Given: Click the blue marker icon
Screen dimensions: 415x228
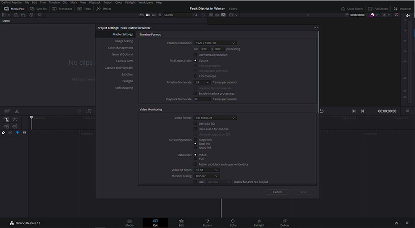Looking at the screenshot, I should pyautogui.click(x=18, y=133).
